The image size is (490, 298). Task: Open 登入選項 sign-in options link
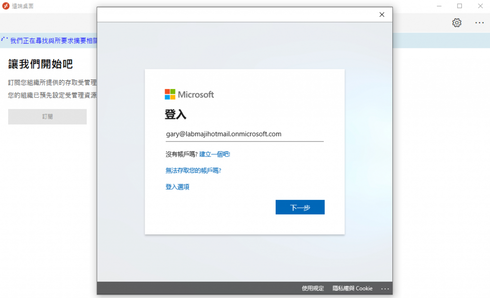pyautogui.click(x=177, y=187)
